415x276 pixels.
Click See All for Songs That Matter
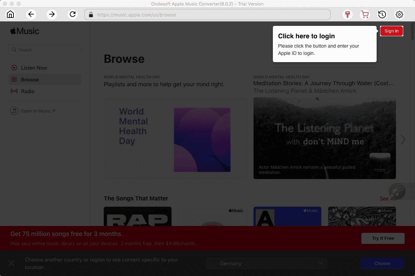pyautogui.click(x=388, y=199)
